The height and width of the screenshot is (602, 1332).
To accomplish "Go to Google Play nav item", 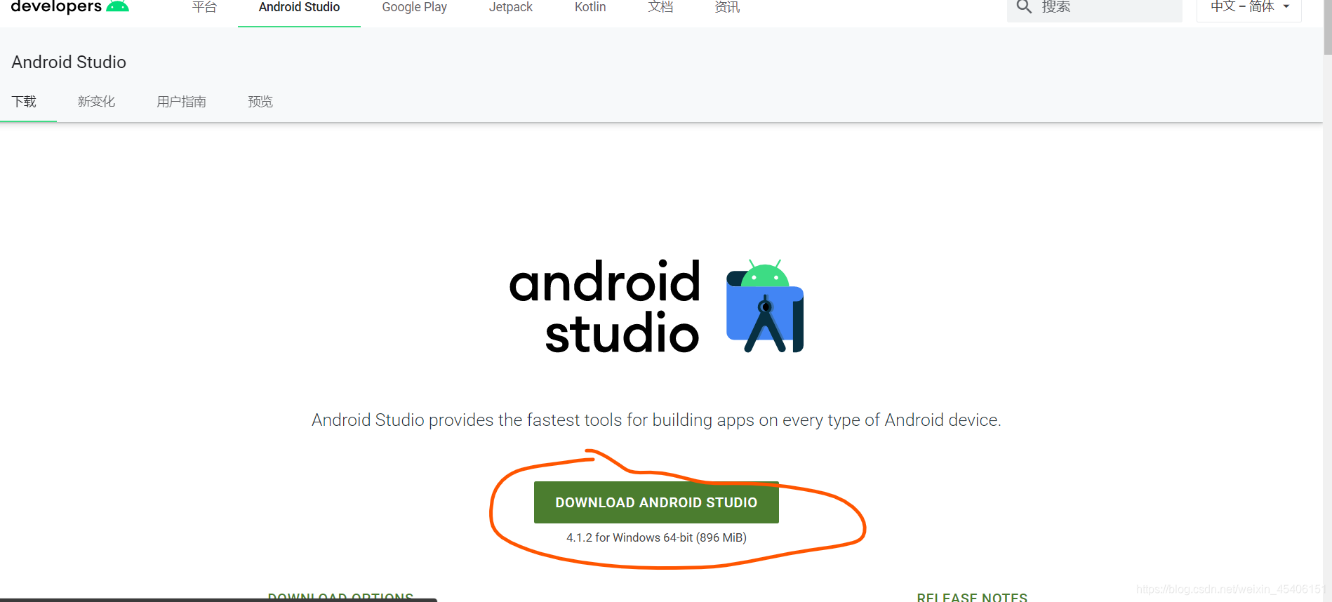I will click(x=414, y=7).
